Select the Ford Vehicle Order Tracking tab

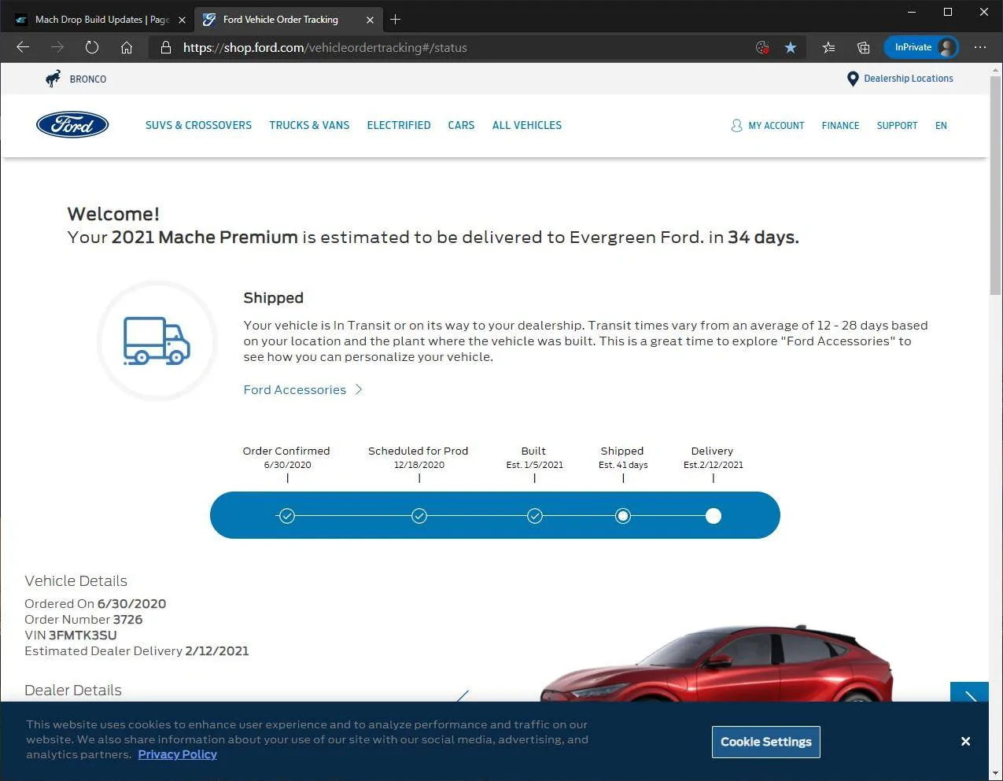pyautogui.click(x=286, y=20)
